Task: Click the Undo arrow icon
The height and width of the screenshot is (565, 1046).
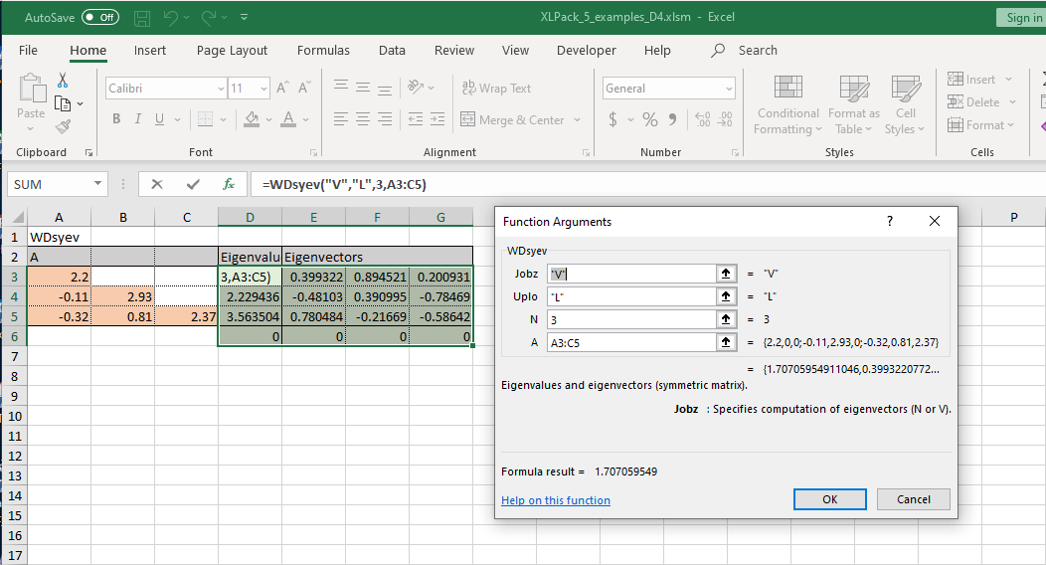Action: click(x=171, y=18)
